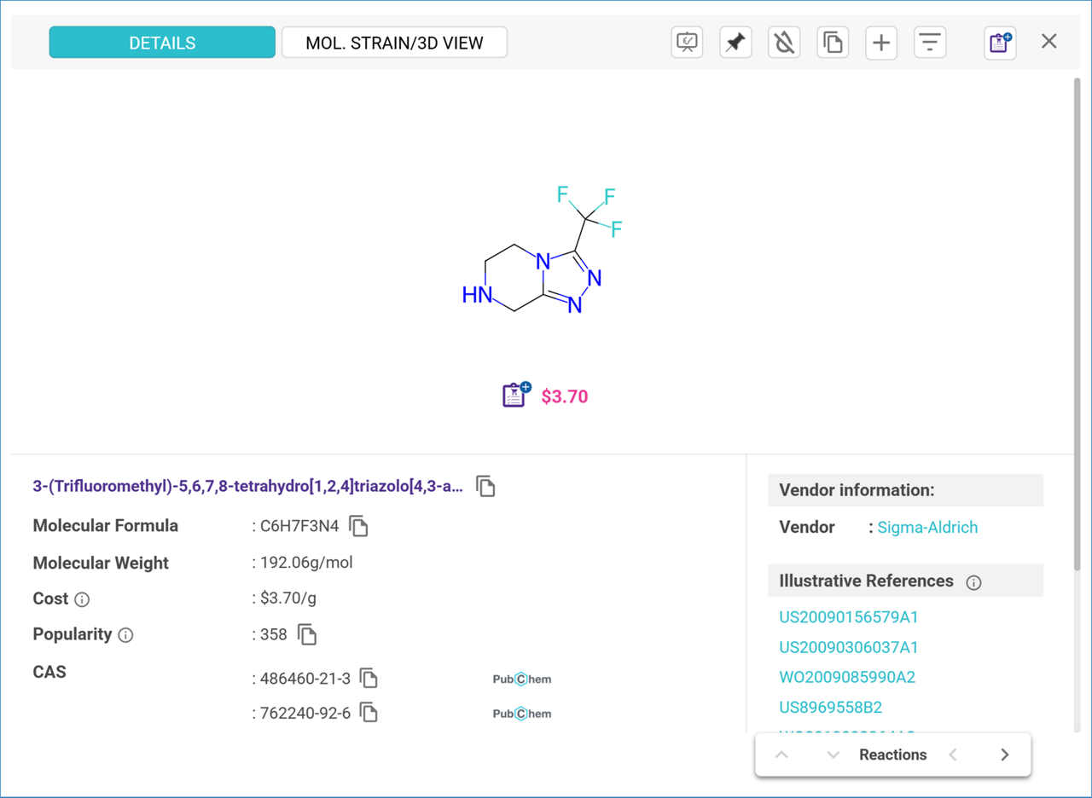Select the DETAILS tab

[x=162, y=43]
